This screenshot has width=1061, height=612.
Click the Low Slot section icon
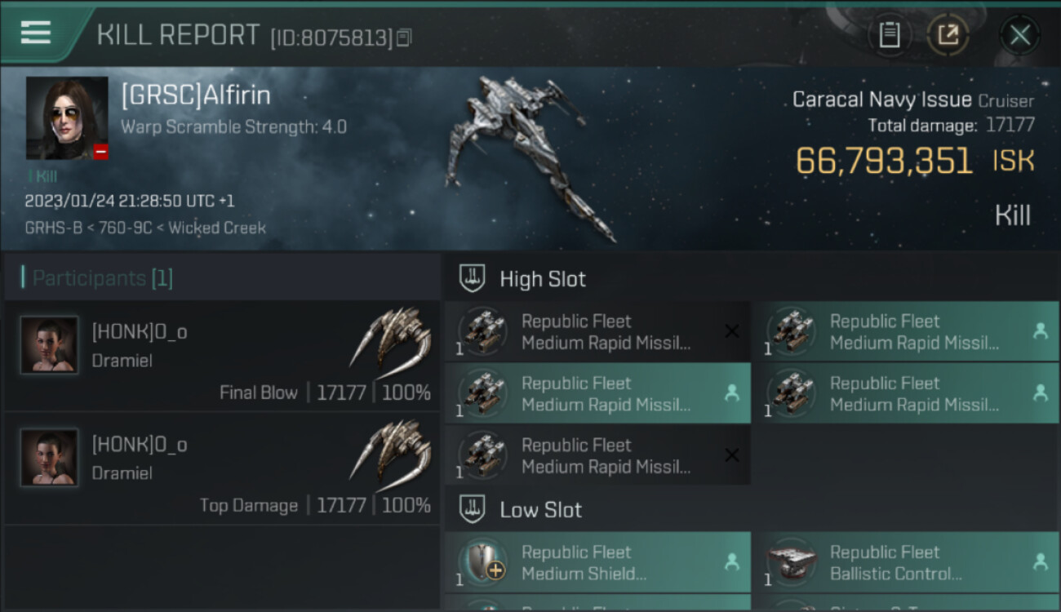[473, 510]
